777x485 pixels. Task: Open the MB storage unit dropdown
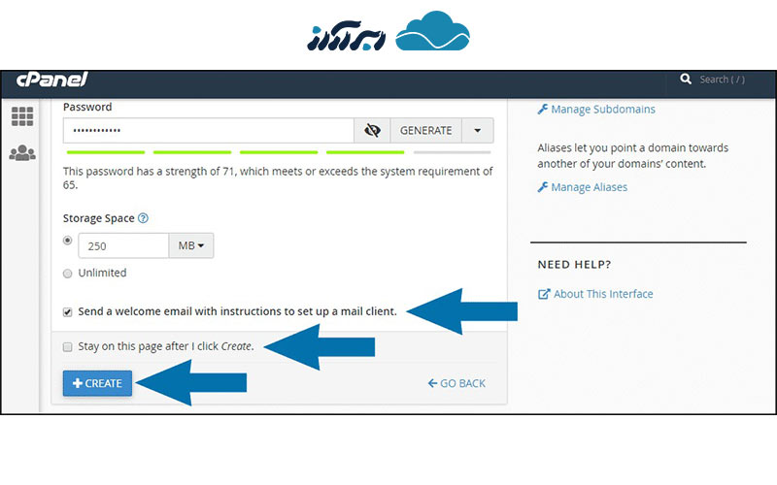[x=191, y=245]
